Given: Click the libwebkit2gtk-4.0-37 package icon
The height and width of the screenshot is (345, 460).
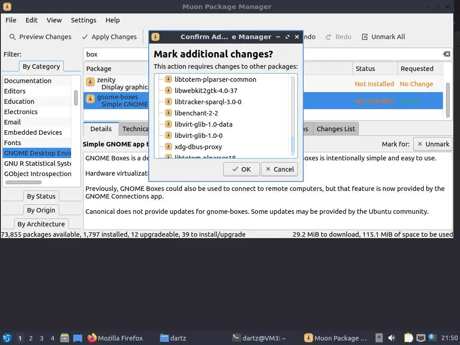Looking at the screenshot, I should (168, 90).
